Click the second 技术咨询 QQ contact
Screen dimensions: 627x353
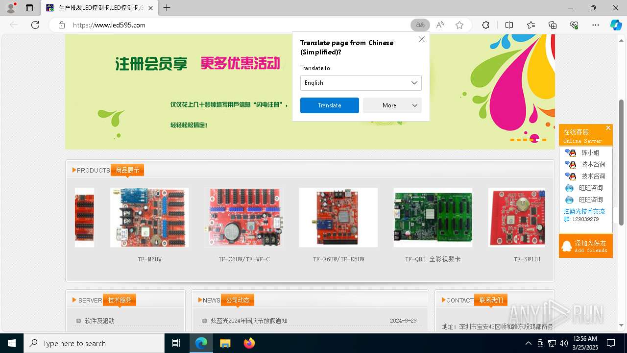(x=585, y=176)
